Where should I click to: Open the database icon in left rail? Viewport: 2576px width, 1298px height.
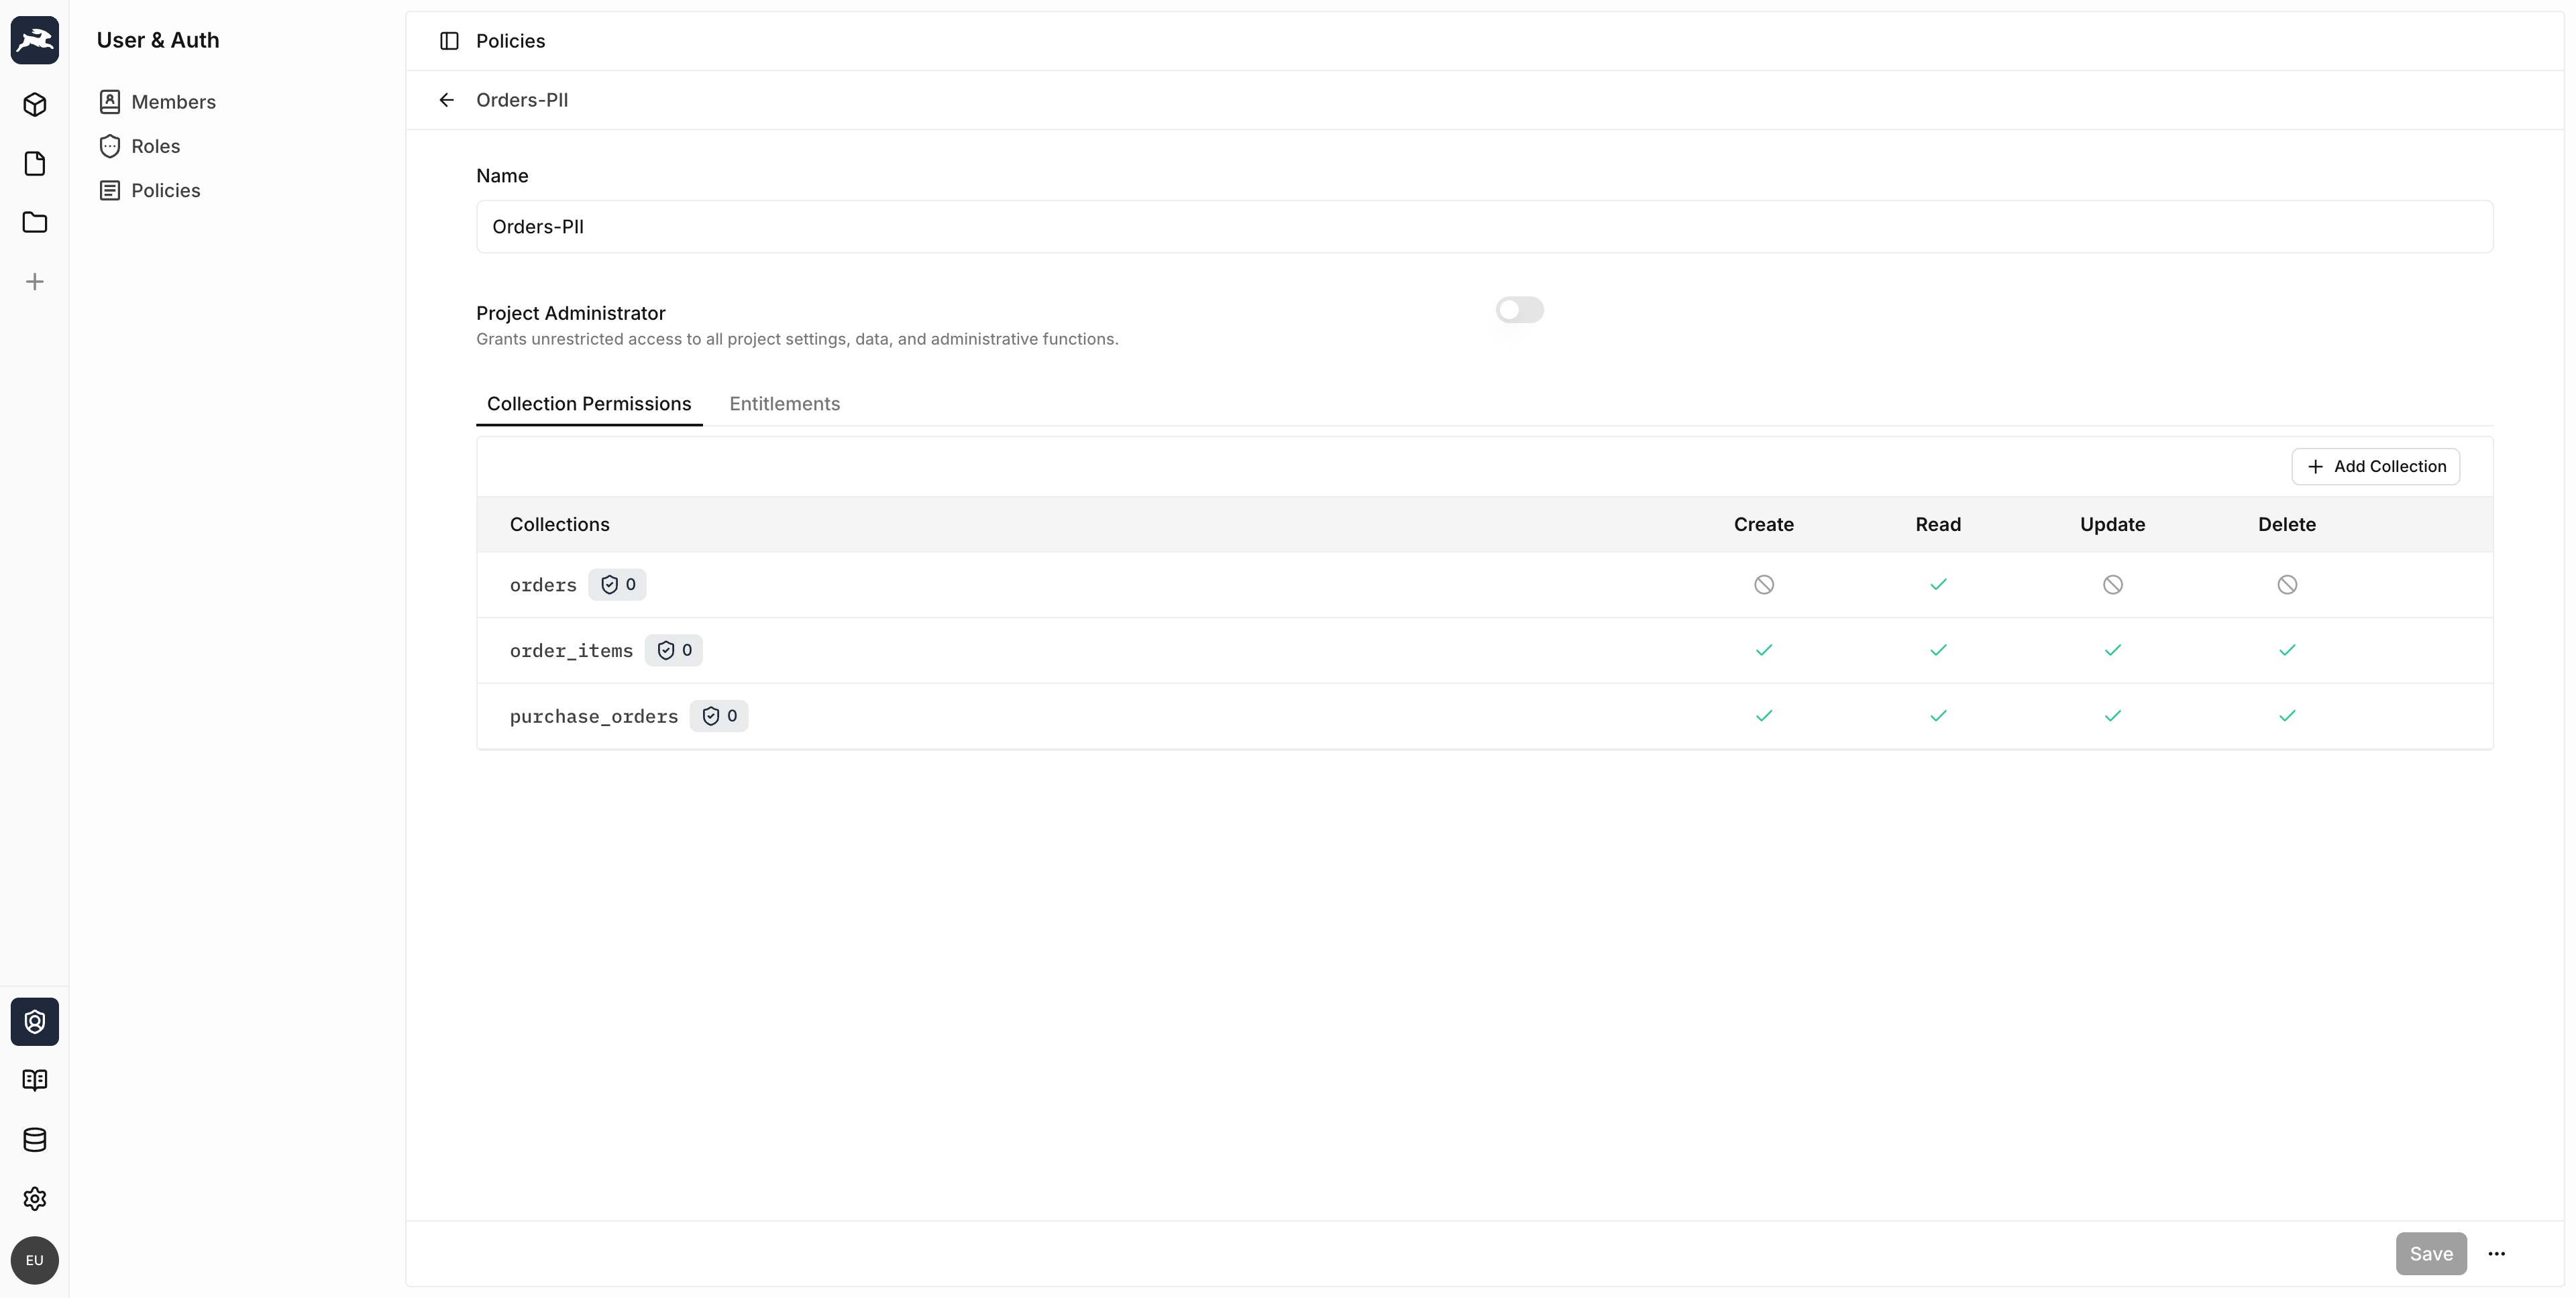(35, 1139)
